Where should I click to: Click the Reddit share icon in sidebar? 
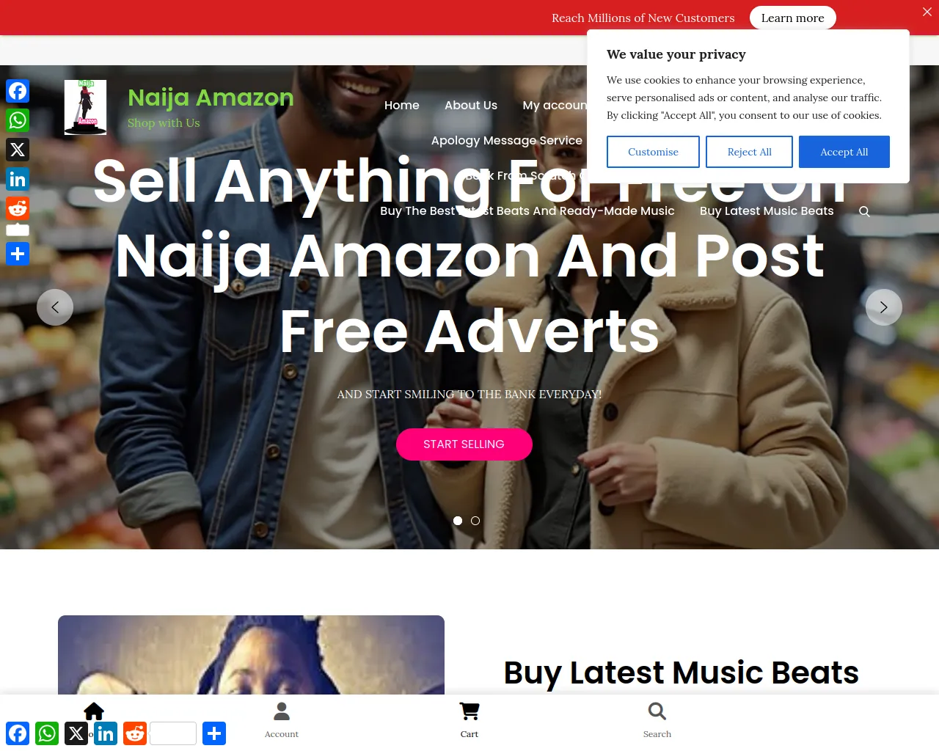(18, 208)
